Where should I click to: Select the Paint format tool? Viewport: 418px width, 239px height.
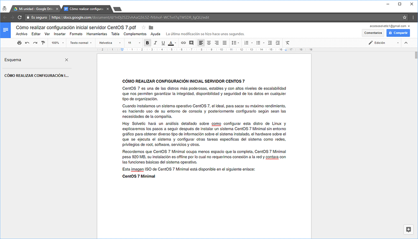43,43
